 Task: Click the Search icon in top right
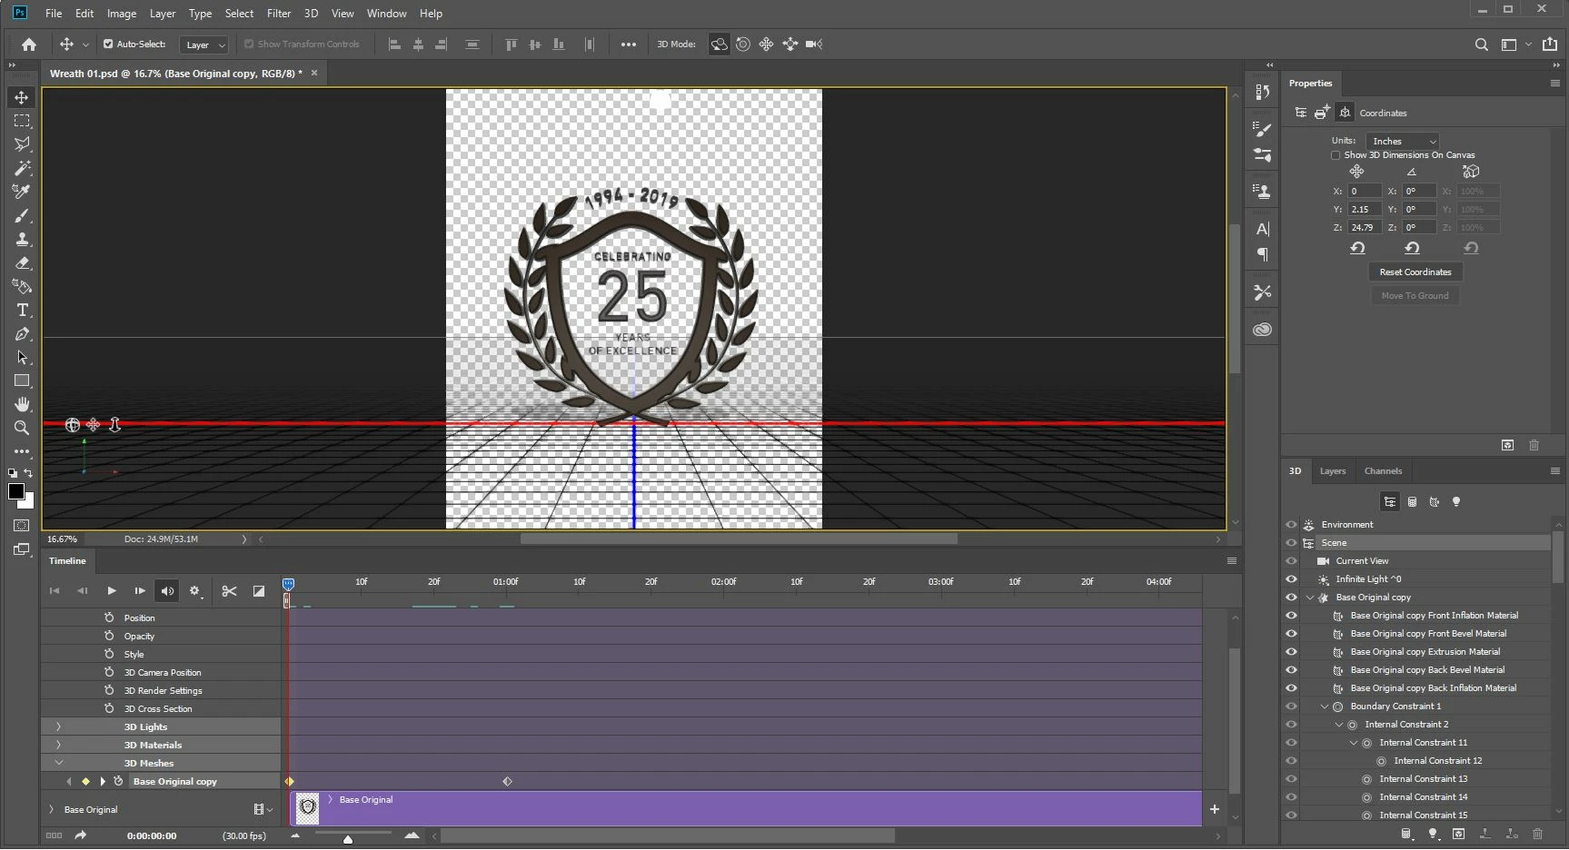[1482, 44]
